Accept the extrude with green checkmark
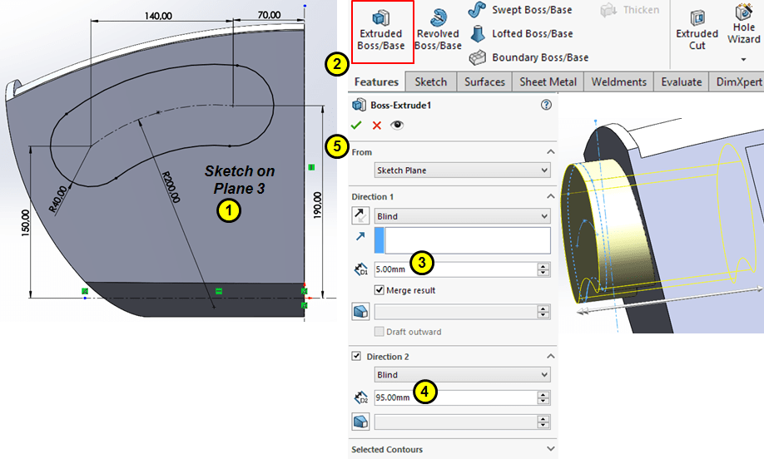The image size is (764, 459). tap(356, 125)
